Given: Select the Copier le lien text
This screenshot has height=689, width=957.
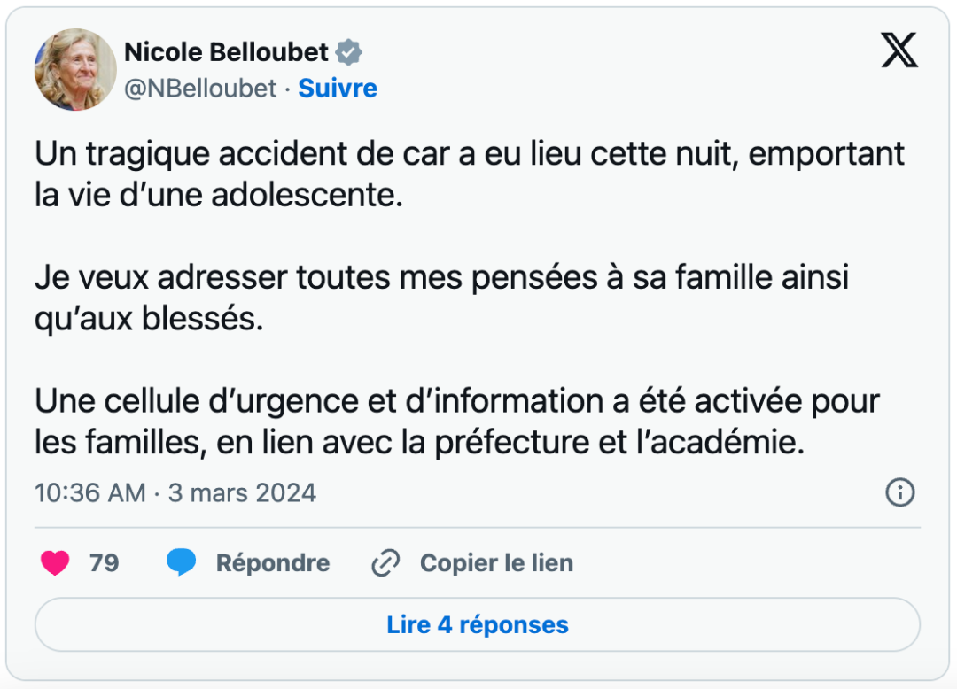Looking at the screenshot, I should (496, 563).
